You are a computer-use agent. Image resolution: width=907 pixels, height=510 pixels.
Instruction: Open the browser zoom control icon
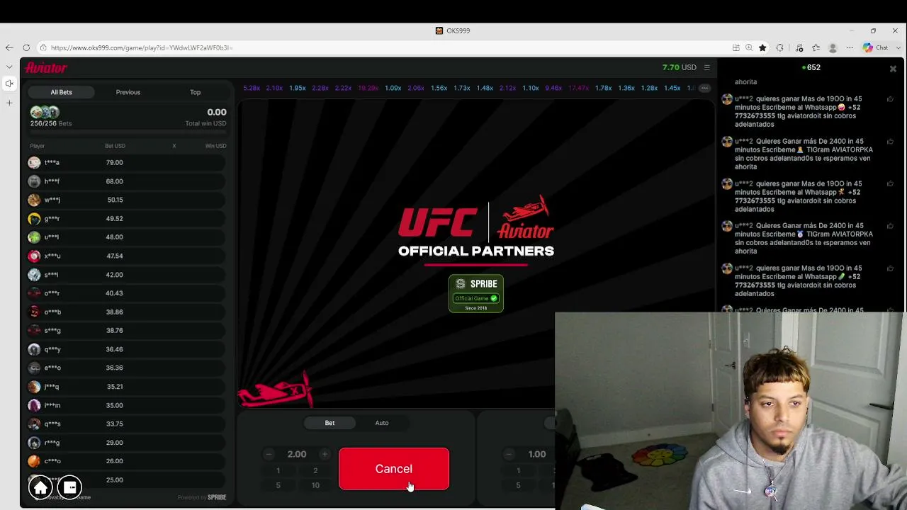tap(749, 47)
